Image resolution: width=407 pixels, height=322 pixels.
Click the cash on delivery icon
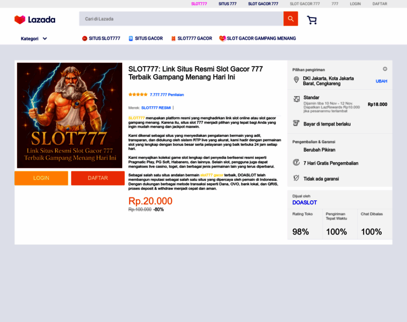[296, 123]
